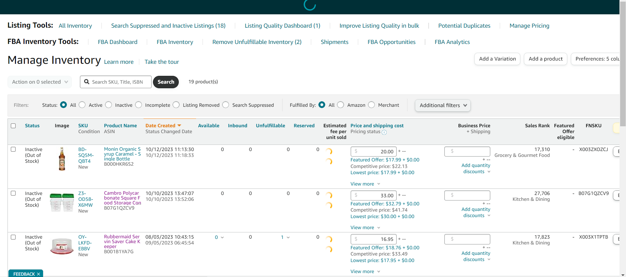The image size is (626, 277).
Task: Open FBA Analytics
Action: pos(452,42)
